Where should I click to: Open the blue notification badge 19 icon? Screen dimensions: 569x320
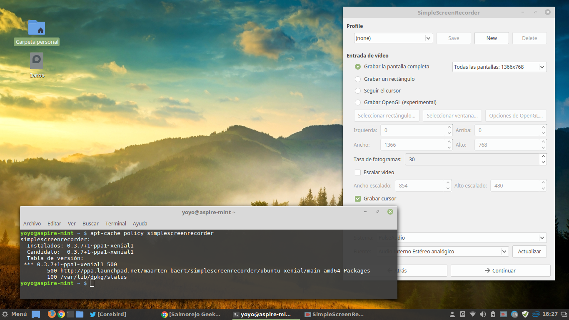click(x=514, y=314)
